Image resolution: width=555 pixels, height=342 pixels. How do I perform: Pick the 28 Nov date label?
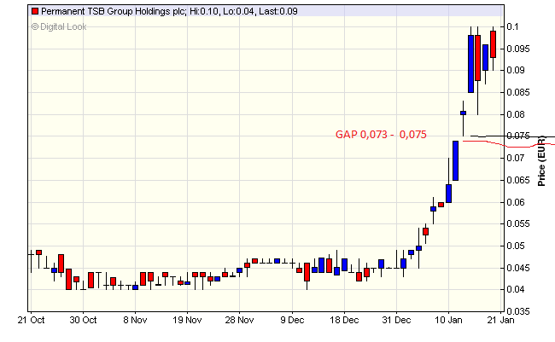click(240, 321)
